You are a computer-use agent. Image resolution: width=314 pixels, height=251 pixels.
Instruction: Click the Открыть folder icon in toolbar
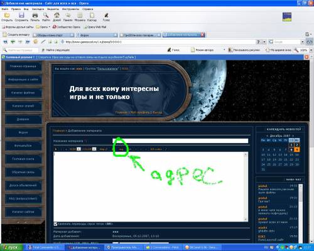pos(7,15)
